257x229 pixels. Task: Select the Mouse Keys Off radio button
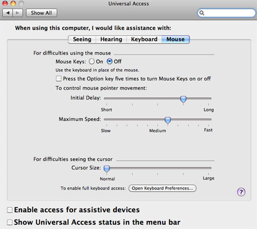pyautogui.click(x=109, y=62)
